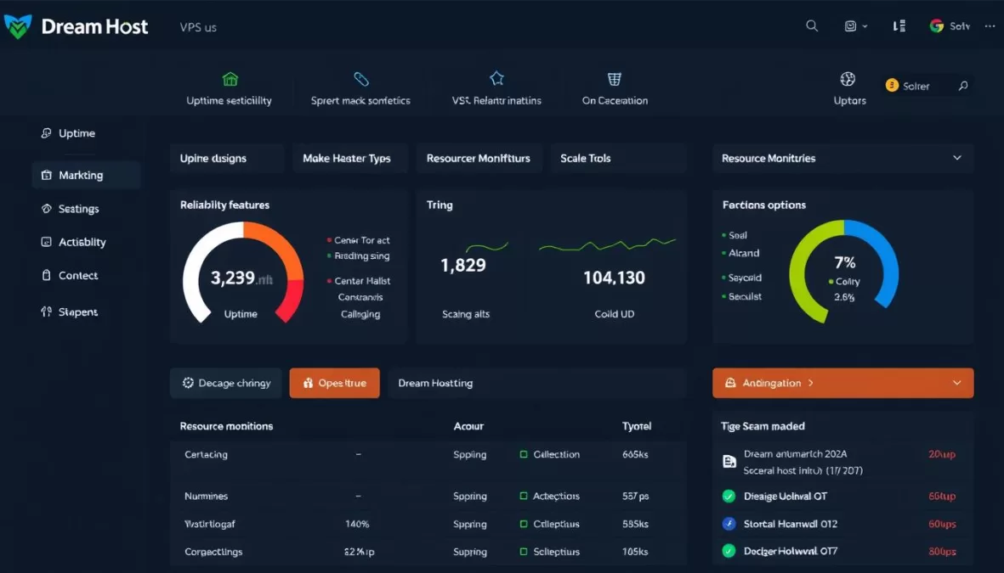The width and height of the screenshot is (1004, 573).
Task: Click the search magnifier in the top bar
Action: coord(811,25)
